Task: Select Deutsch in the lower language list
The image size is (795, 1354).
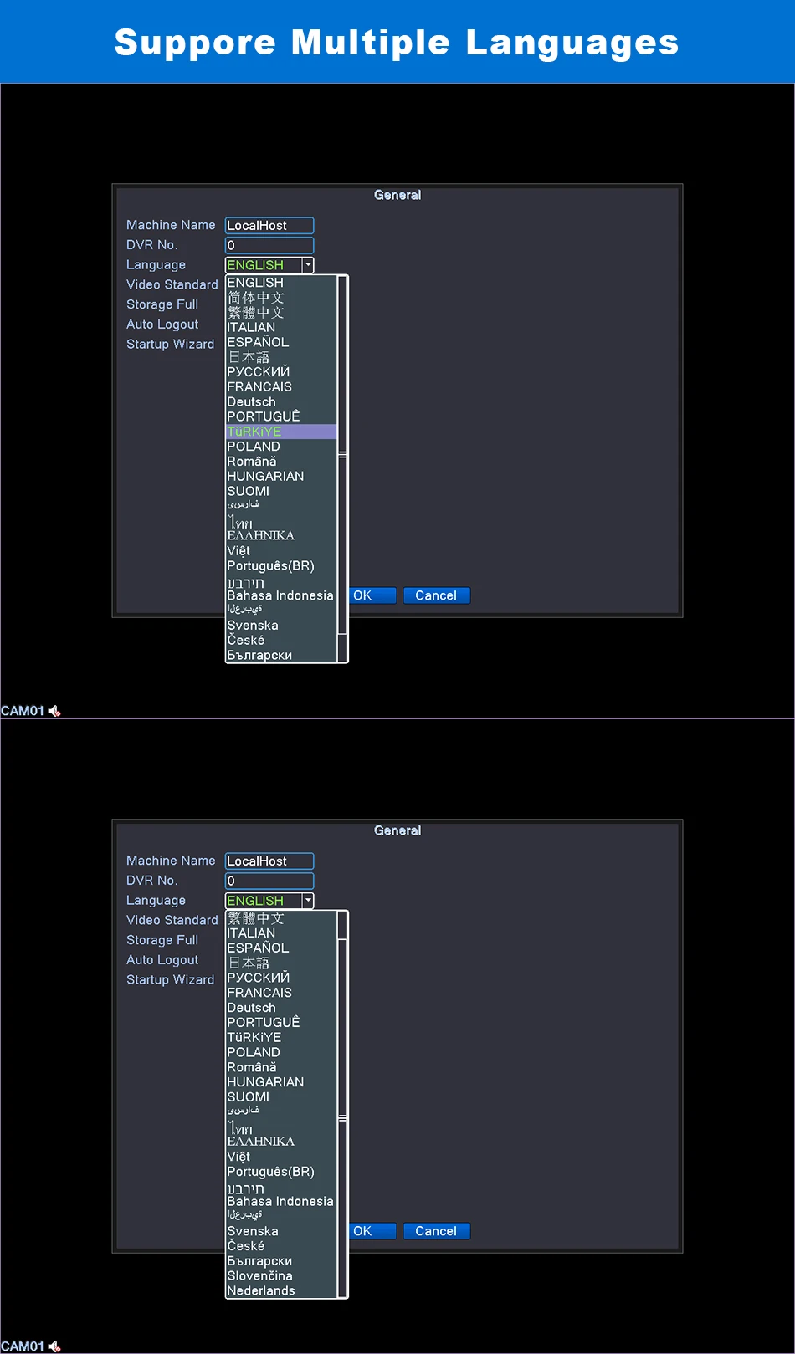Action: point(281,1008)
